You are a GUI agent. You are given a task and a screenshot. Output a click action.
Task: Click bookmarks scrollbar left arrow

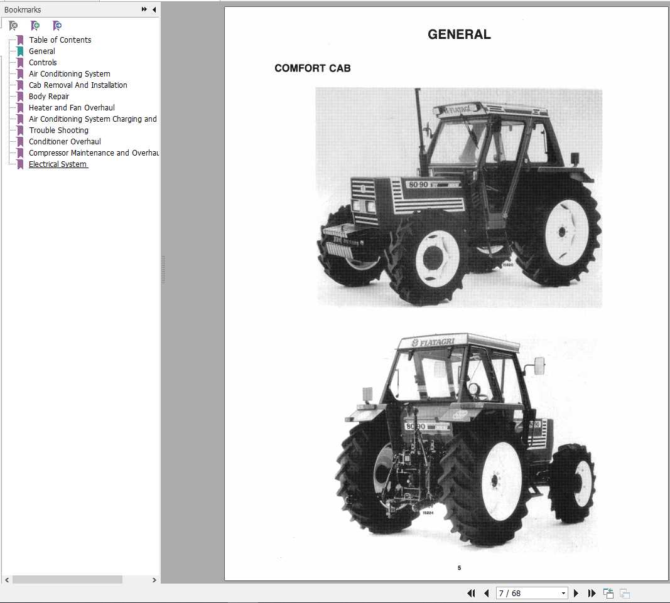coord(7,580)
